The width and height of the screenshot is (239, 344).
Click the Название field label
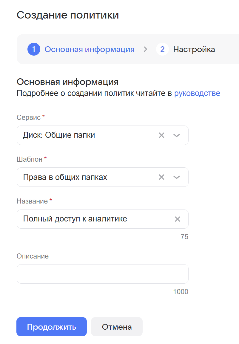pyautogui.click(x=32, y=201)
